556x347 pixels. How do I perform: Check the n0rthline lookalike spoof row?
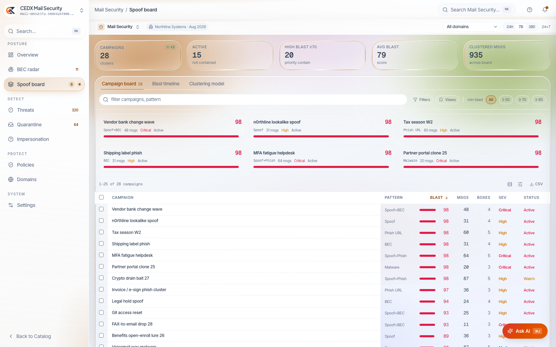101,221
